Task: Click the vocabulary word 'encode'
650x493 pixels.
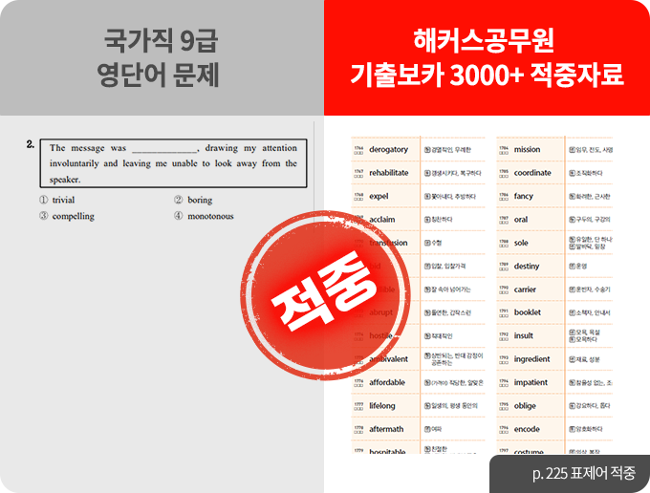Action: click(x=527, y=429)
